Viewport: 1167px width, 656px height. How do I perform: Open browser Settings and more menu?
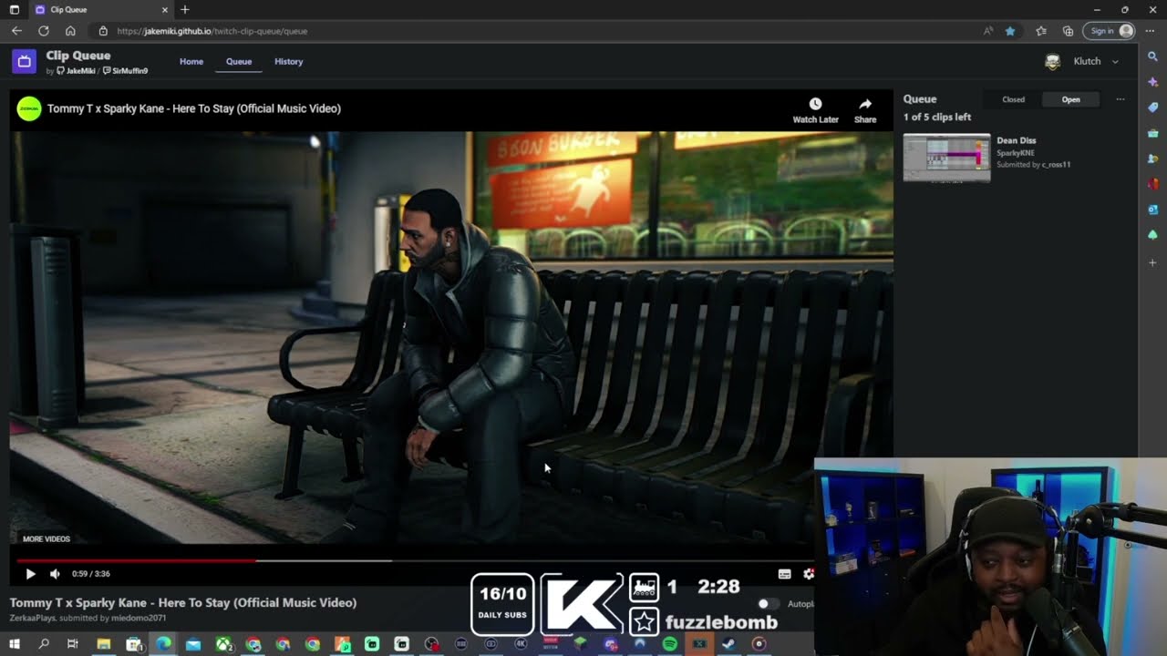pos(1150,31)
